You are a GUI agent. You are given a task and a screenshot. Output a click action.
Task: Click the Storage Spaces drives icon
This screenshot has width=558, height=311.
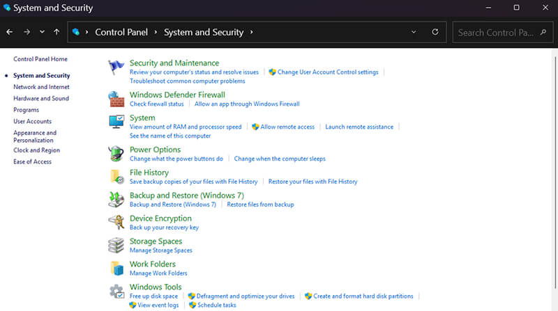[x=116, y=245]
